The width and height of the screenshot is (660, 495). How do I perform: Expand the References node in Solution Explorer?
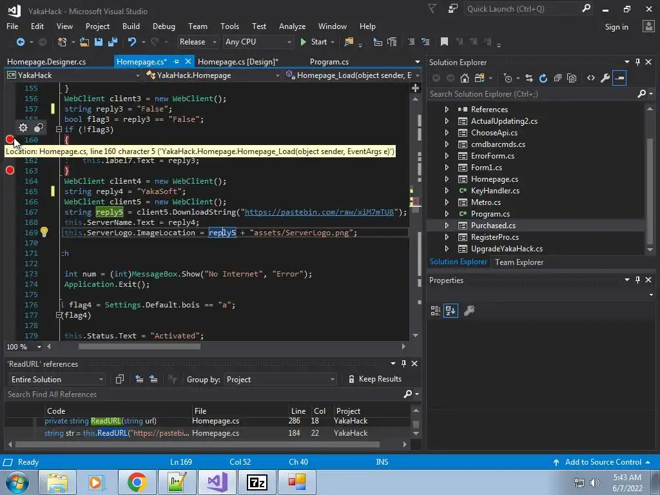(447, 109)
